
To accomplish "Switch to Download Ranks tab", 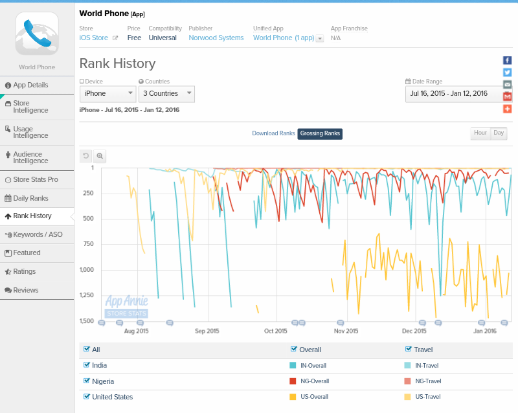I will [x=273, y=133].
